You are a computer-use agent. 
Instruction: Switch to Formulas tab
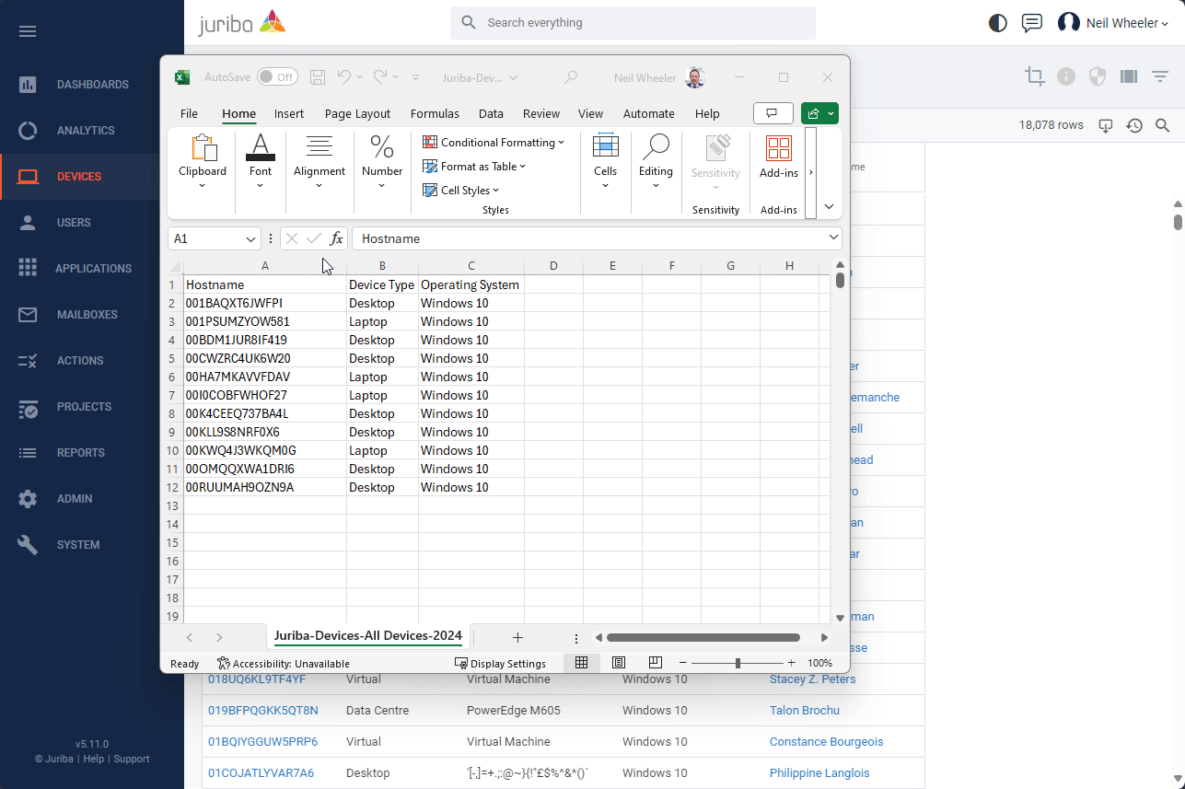[435, 114]
